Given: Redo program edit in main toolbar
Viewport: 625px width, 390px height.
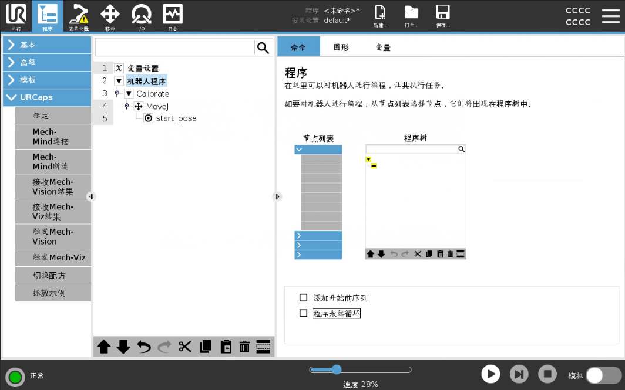Looking at the screenshot, I should pos(164,347).
